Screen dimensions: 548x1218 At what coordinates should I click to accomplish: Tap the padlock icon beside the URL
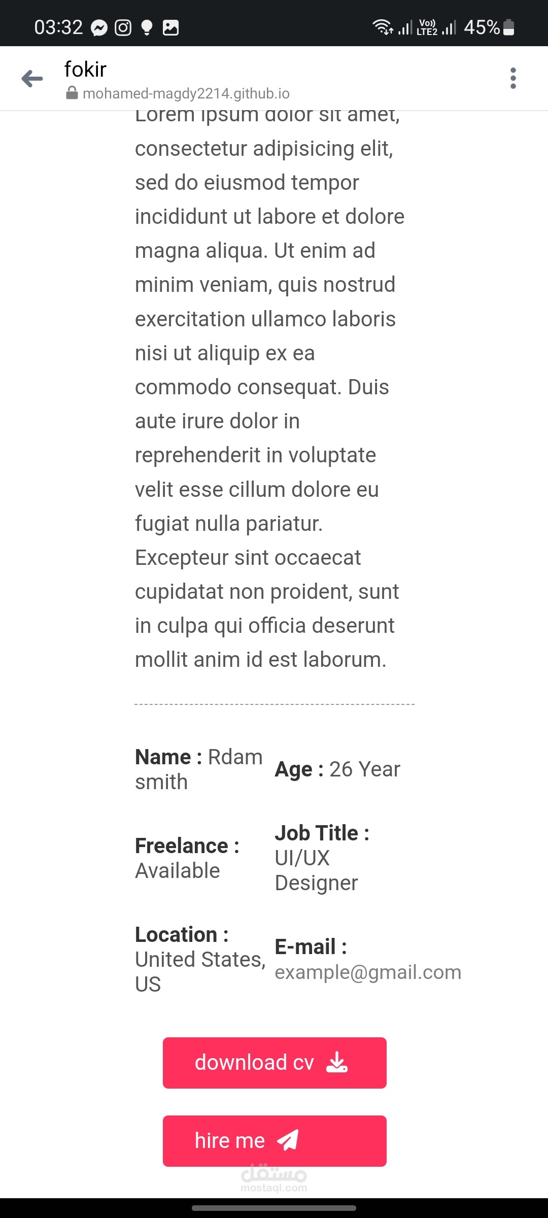pos(72,93)
